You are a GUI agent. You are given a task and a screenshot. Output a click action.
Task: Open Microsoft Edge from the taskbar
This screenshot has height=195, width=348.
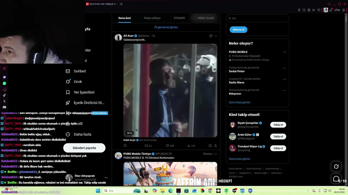[x=170, y=191]
